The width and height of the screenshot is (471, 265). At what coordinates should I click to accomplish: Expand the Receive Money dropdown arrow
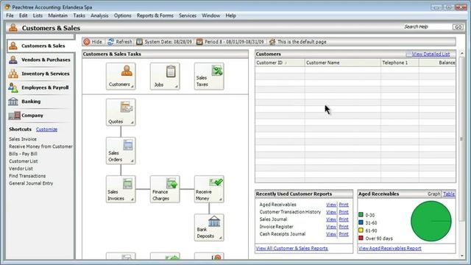[x=221, y=199]
